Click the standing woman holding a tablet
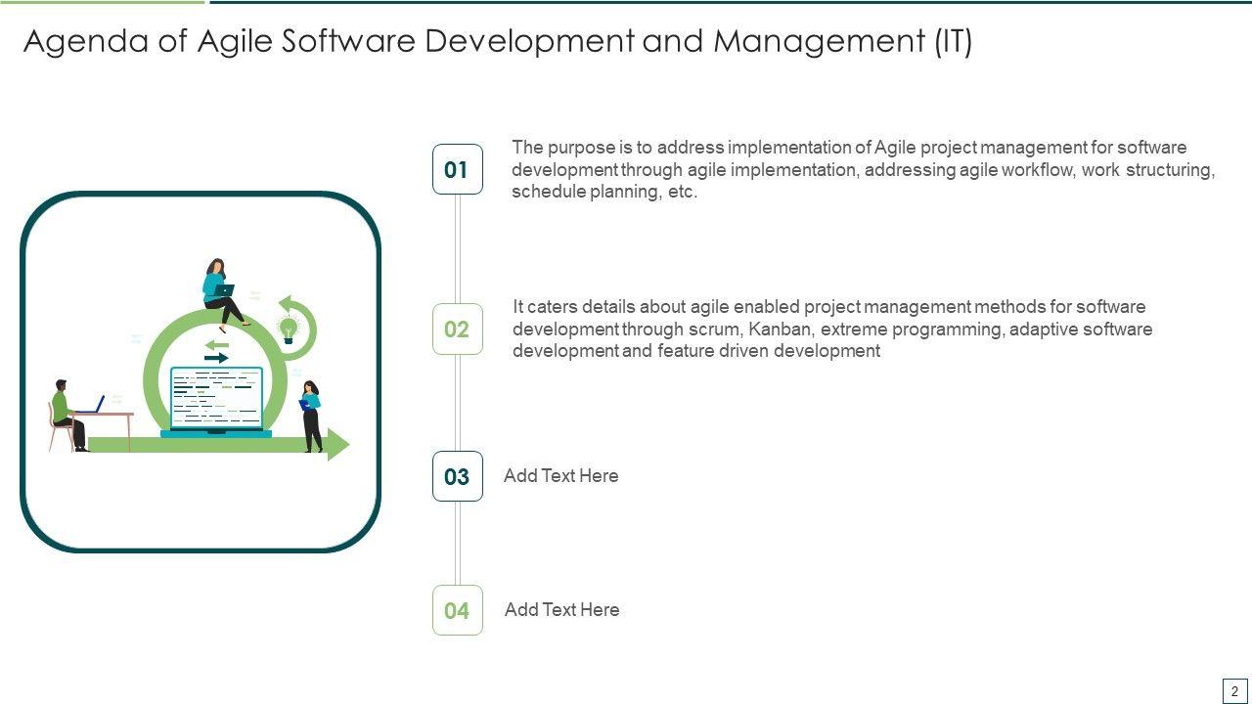This screenshot has height=704, width=1252. click(311, 416)
